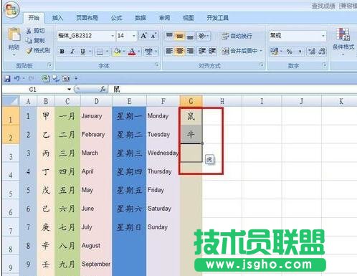The height and width of the screenshot is (276, 357).
Task: Toggle Align Text Left
Action: coord(169,51)
